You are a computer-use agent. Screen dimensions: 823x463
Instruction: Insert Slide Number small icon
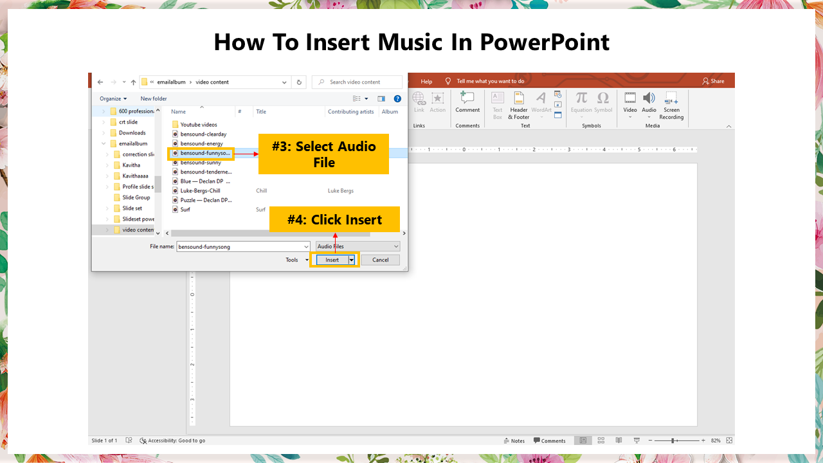coord(557,104)
